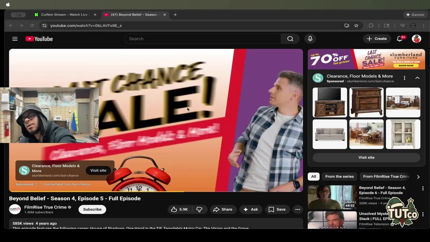
Task: Open the sponsored ad options menu
Action: pos(404,78)
